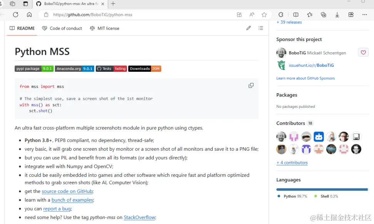This screenshot has width=374, height=224.
Task: Open bunch of examples link
Action: point(72,200)
